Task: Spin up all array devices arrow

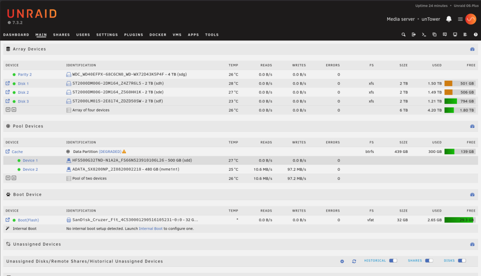Action: point(14,110)
